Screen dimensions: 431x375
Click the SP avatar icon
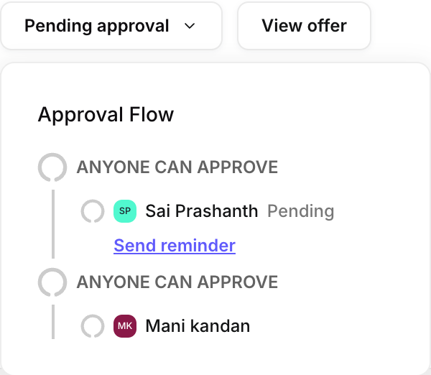point(125,211)
